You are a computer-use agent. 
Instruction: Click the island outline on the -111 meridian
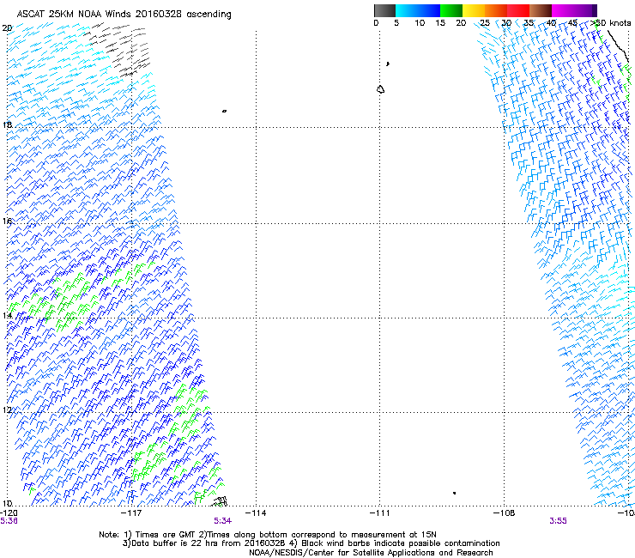(380, 89)
